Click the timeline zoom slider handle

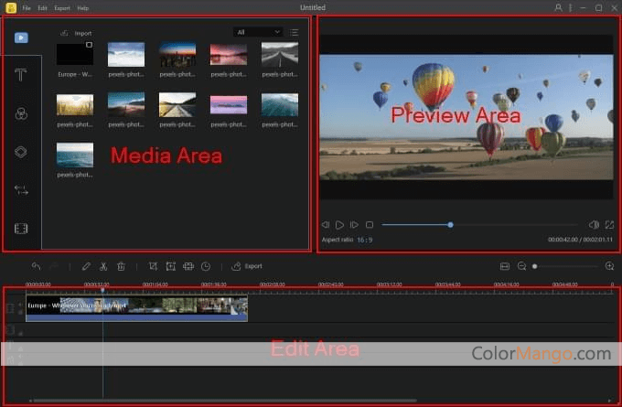pyautogui.click(x=535, y=266)
